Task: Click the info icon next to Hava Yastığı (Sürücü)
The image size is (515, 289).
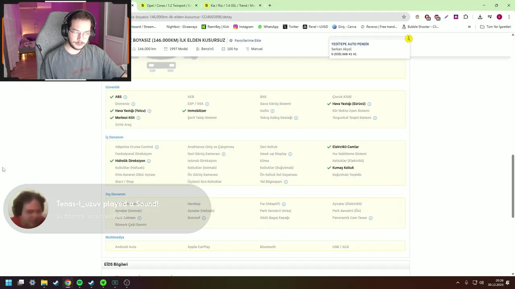Action: point(369,104)
